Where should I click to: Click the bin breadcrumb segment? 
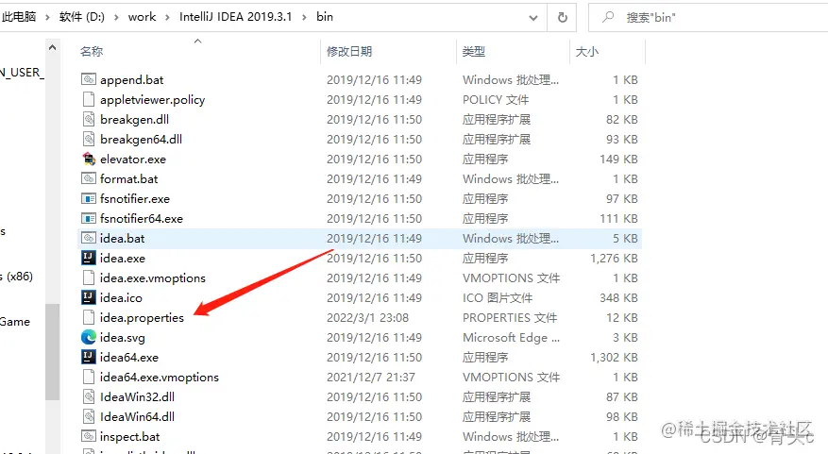325,17
